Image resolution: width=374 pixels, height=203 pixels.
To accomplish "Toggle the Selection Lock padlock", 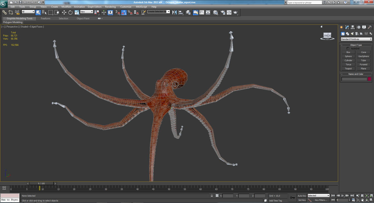I will 212,196.
